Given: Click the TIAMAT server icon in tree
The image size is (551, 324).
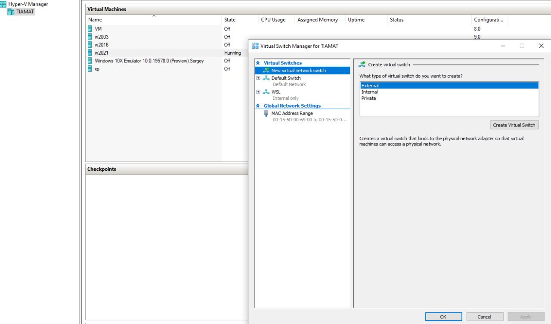Looking at the screenshot, I should pos(11,12).
